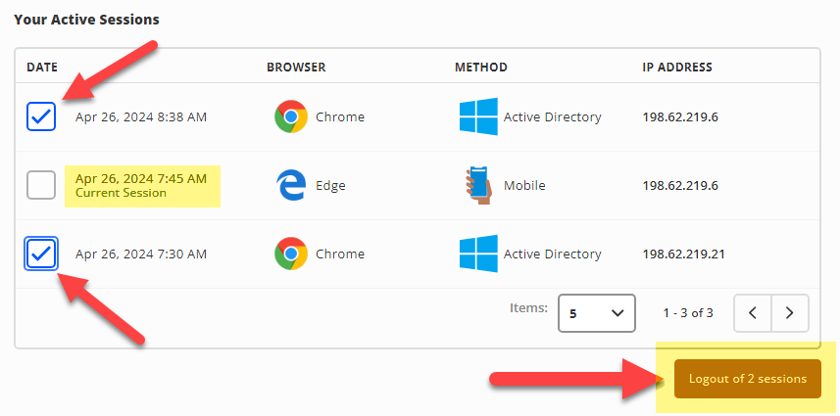Uncheck the Apr 26 8:38 AM session

[41, 116]
